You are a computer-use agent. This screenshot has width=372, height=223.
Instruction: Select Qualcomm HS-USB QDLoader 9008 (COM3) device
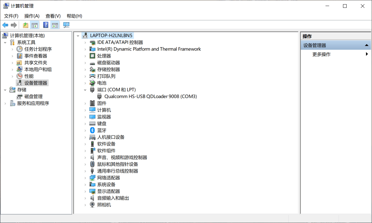[x=150, y=97]
